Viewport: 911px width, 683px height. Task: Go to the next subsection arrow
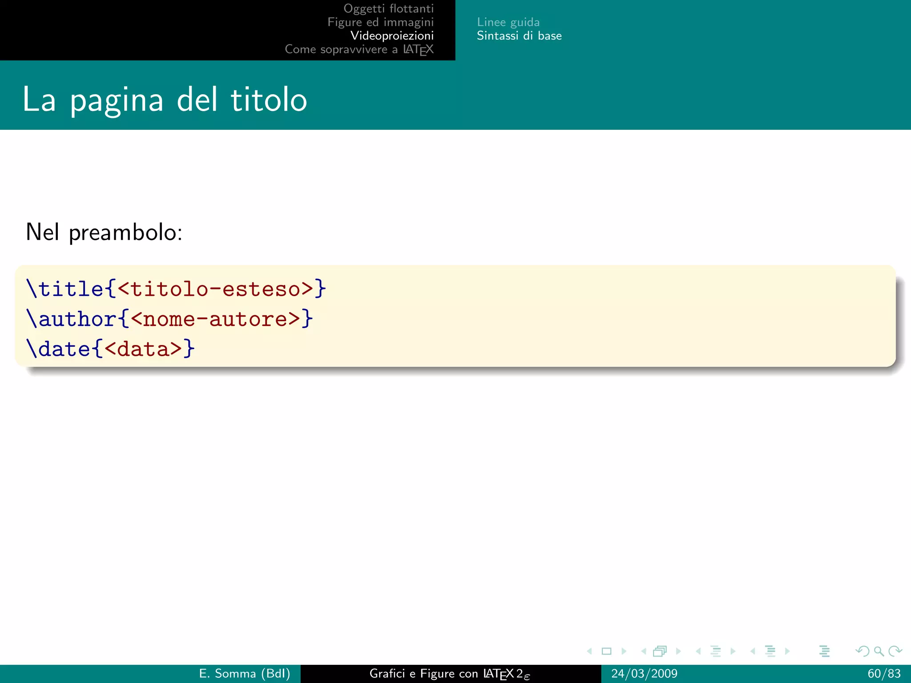coord(733,651)
